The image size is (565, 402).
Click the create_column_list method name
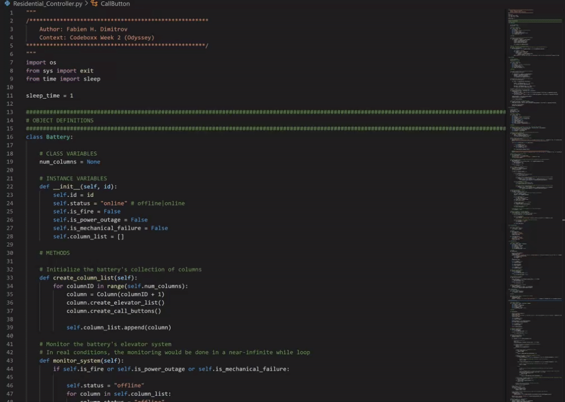pos(84,277)
